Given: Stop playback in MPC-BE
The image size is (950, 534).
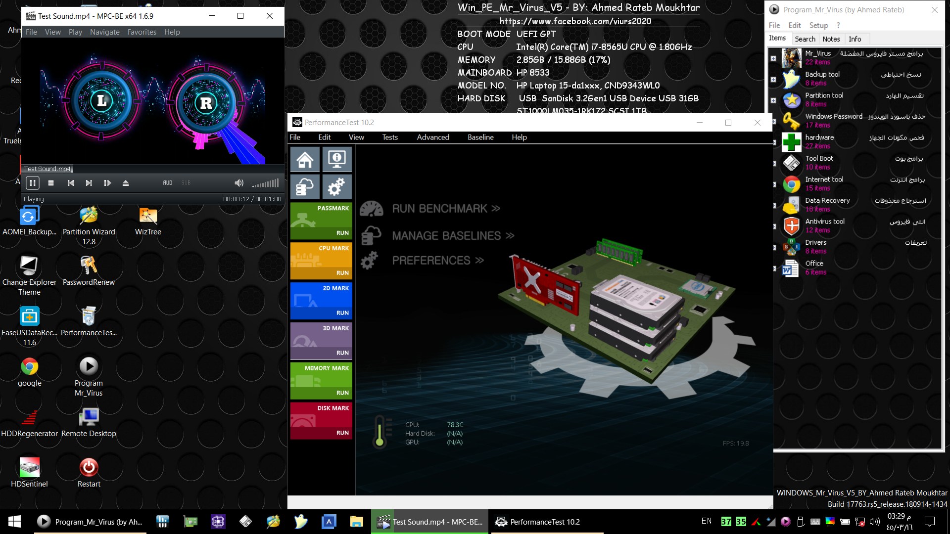Looking at the screenshot, I should (51, 183).
